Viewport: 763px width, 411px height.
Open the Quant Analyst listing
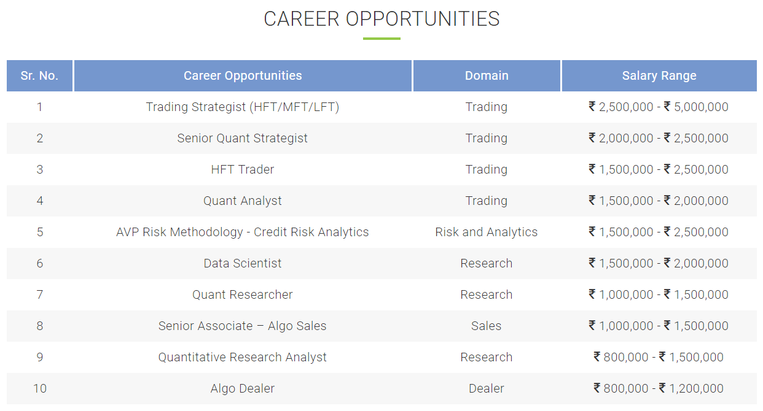click(x=243, y=201)
